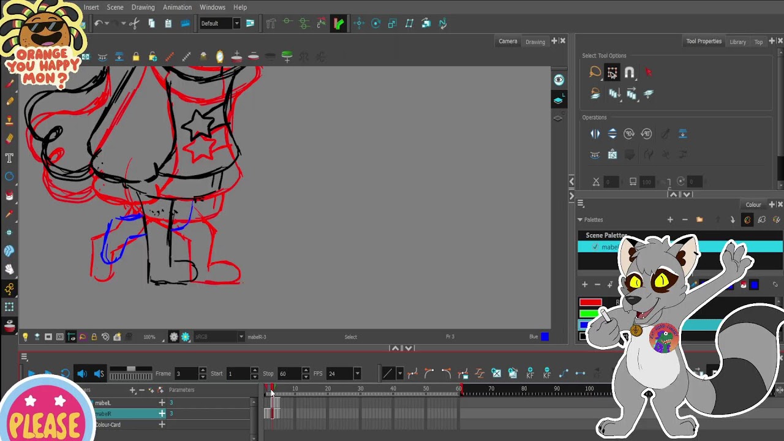Open the Drawing menu
Viewport: 784px width, 441px height.
click(143, 7)
